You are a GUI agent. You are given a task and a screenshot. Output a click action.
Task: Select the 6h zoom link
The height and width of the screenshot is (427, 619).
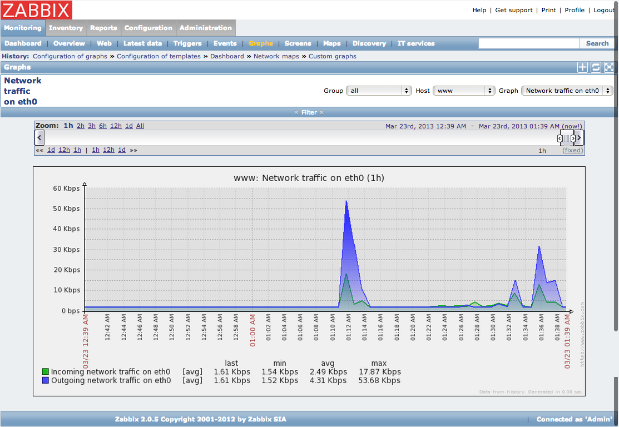[x=102, y=126]
